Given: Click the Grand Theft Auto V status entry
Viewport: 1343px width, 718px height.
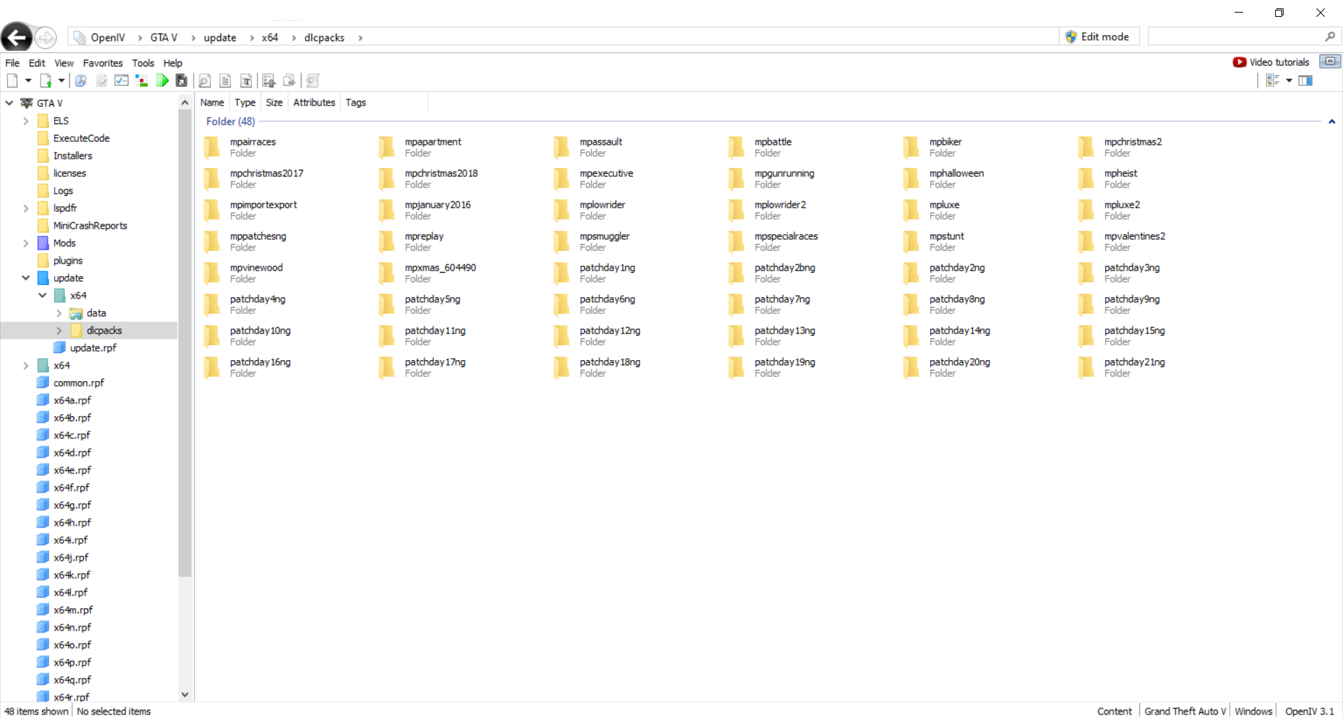Looking at the screenshot, I should [1185, 711].
